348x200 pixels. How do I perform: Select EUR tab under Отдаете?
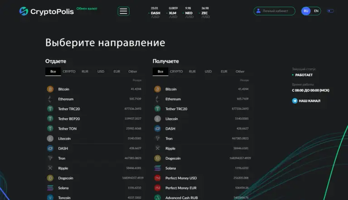(x=117, y=72)
